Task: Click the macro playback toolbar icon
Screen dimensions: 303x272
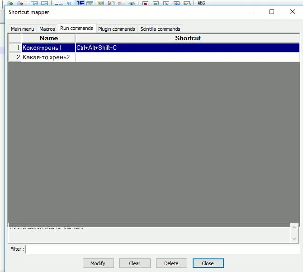Action: point(166,3)
